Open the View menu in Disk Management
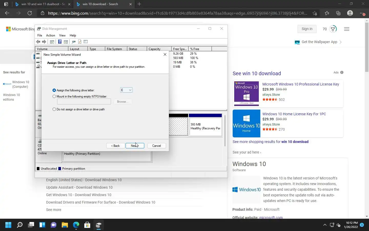 click(x=62, y=35)
